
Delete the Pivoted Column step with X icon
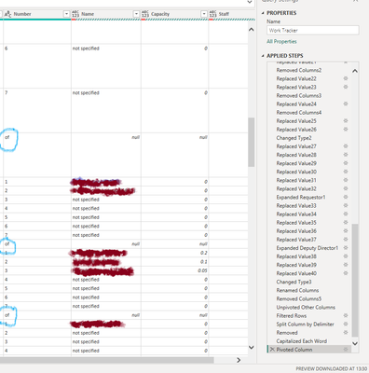click(x=272, y=350)
